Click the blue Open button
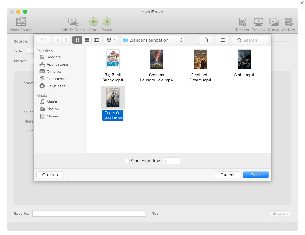 point(256,175)
